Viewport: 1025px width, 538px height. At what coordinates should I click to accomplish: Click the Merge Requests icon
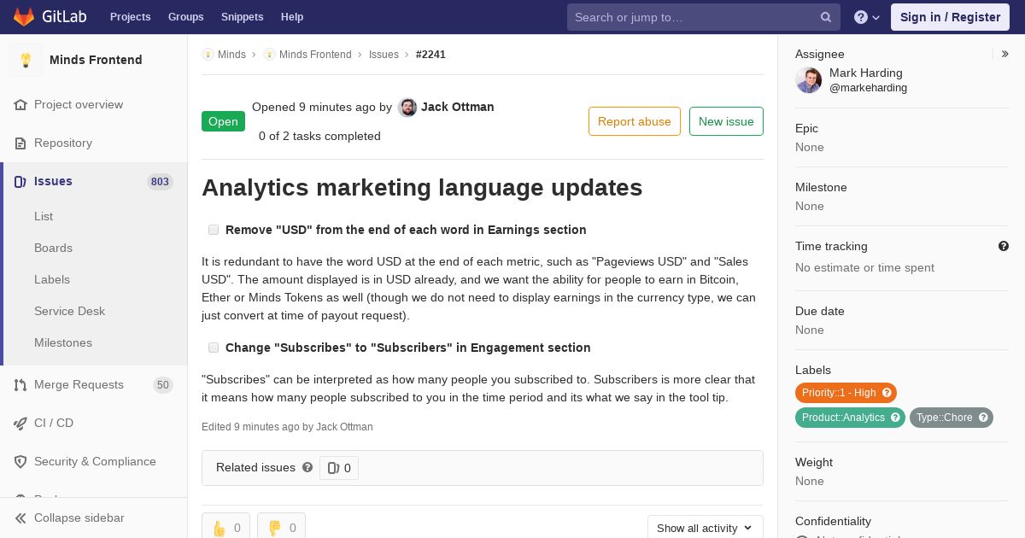pos(20,385)
